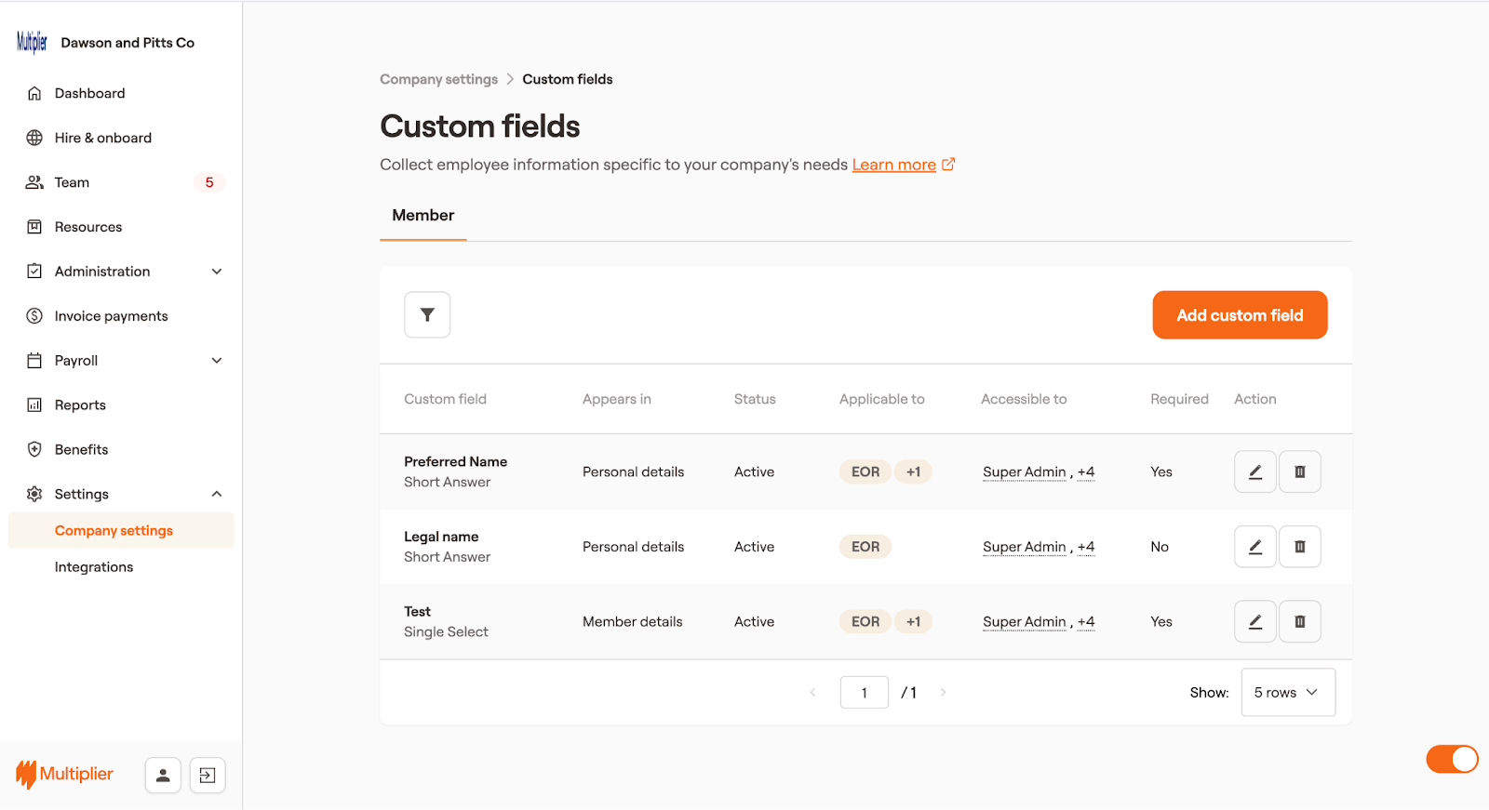Click the edit pencil for Test field
This screenshot has width=1489, height=810.
[1254, 621]
